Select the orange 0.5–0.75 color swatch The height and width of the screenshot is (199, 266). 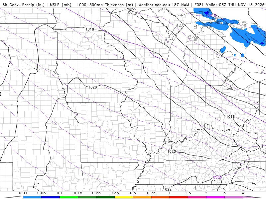point(142,197)
